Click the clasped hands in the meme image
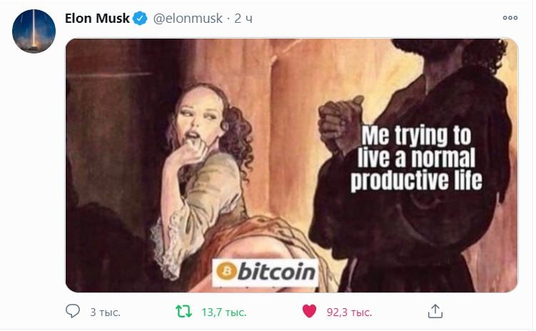536x331 pixels. (x=340, y=123)
